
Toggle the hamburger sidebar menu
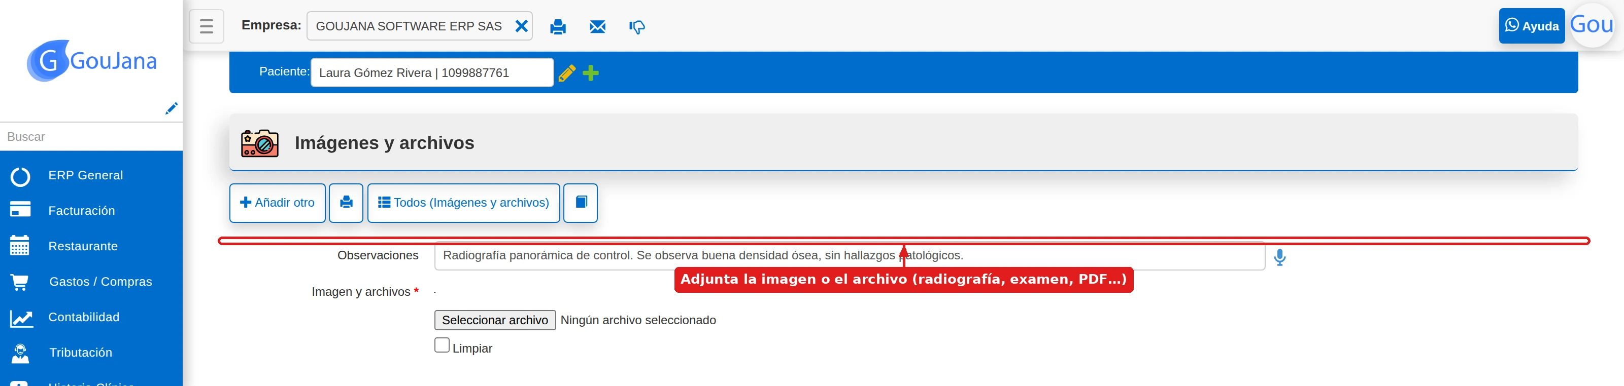(x=206, y=26)
